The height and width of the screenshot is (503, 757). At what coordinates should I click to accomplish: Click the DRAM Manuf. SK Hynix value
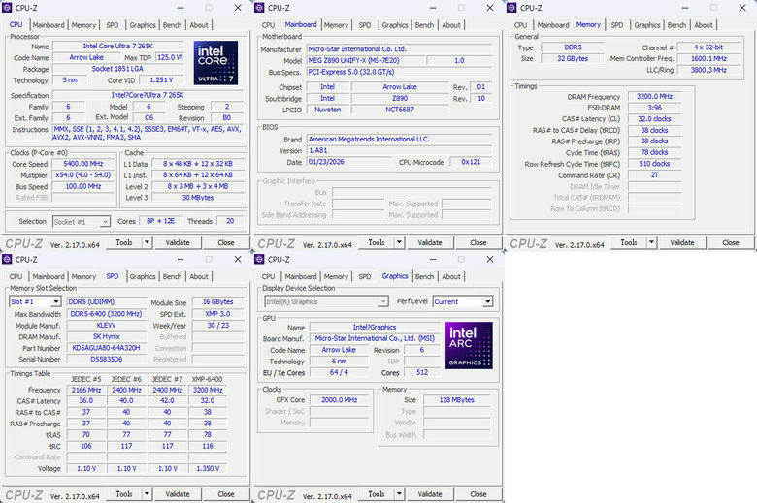pyautogui.click(x=106, y=336)
